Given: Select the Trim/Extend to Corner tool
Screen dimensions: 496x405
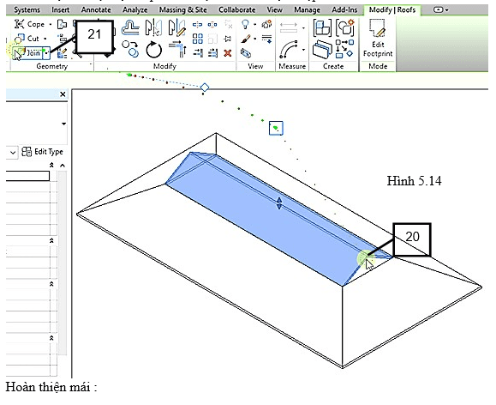Looking at the screenshot, I should (x=178, y=49).
